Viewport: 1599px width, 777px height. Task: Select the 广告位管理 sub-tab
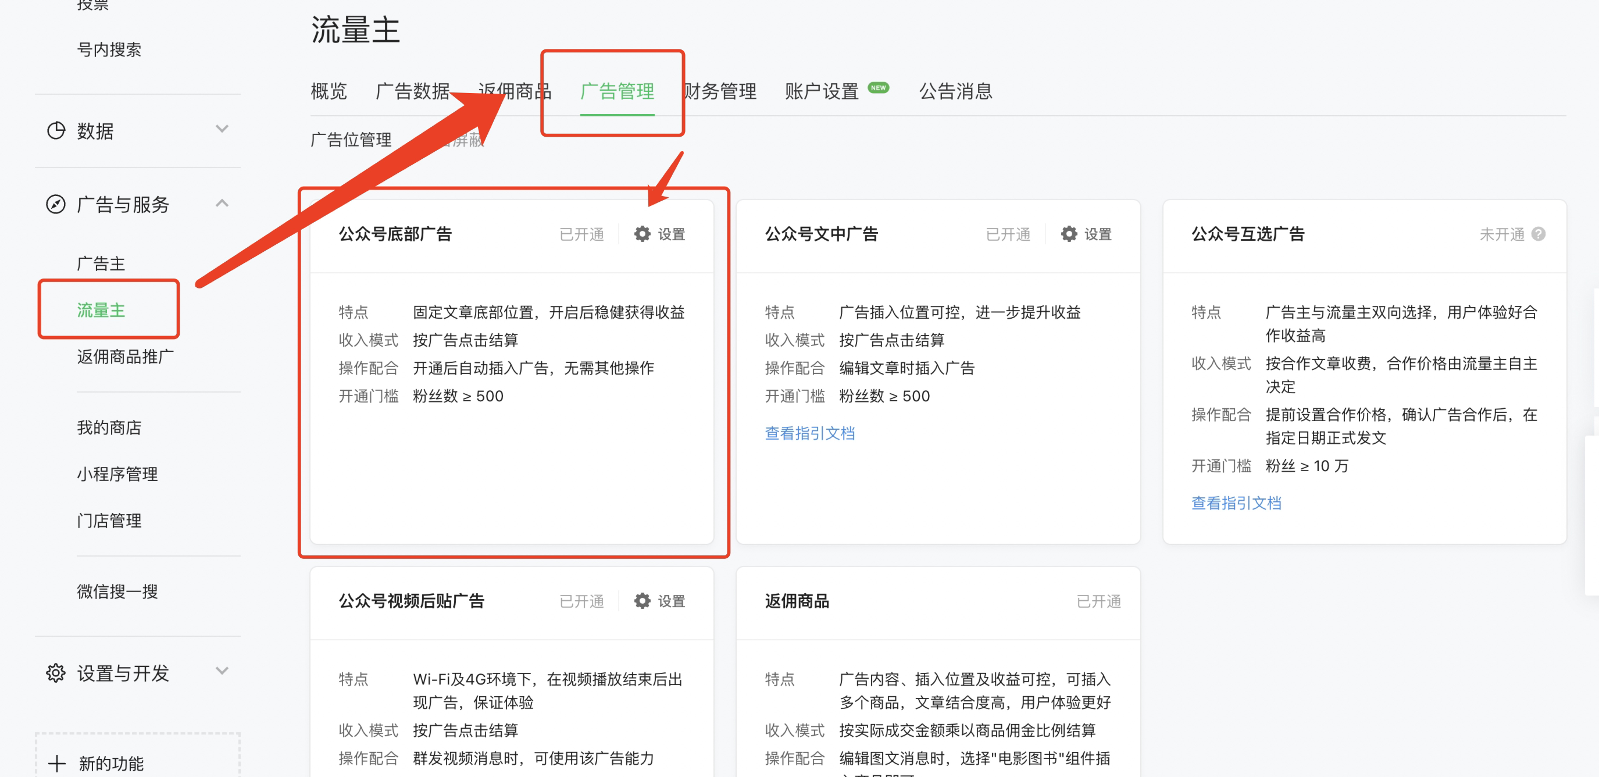[351, 140]
